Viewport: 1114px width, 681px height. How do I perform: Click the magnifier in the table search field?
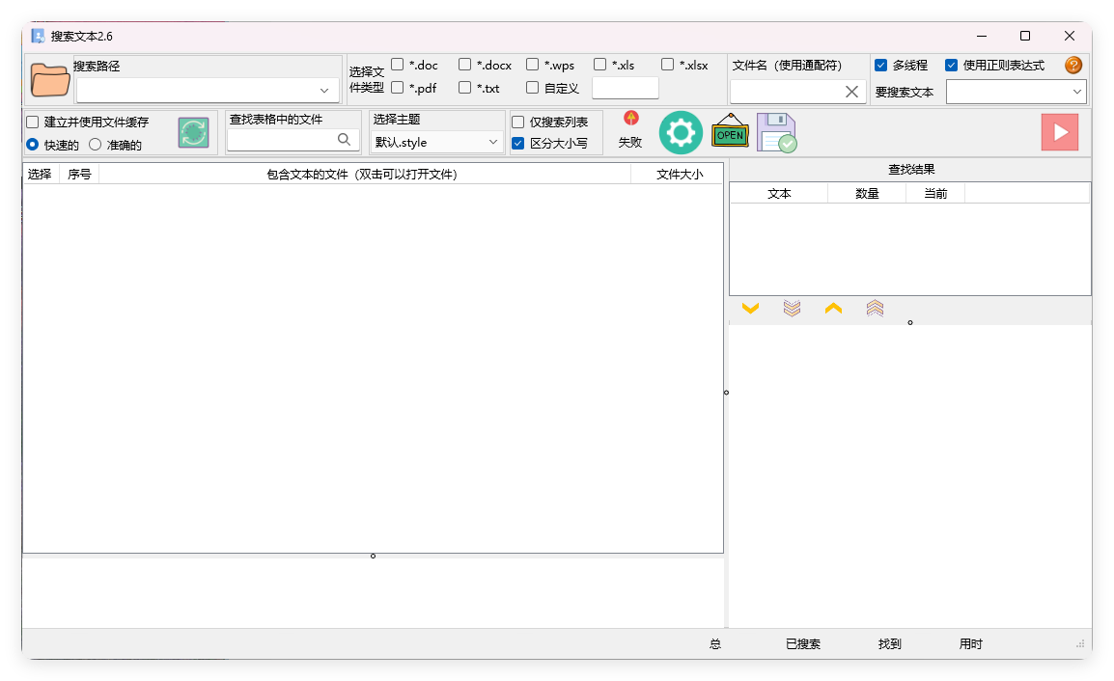[x=345, y=139]
